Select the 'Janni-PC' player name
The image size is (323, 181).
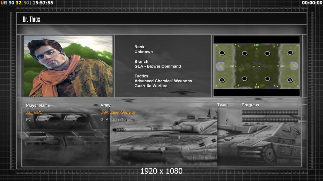pos(34,112)
